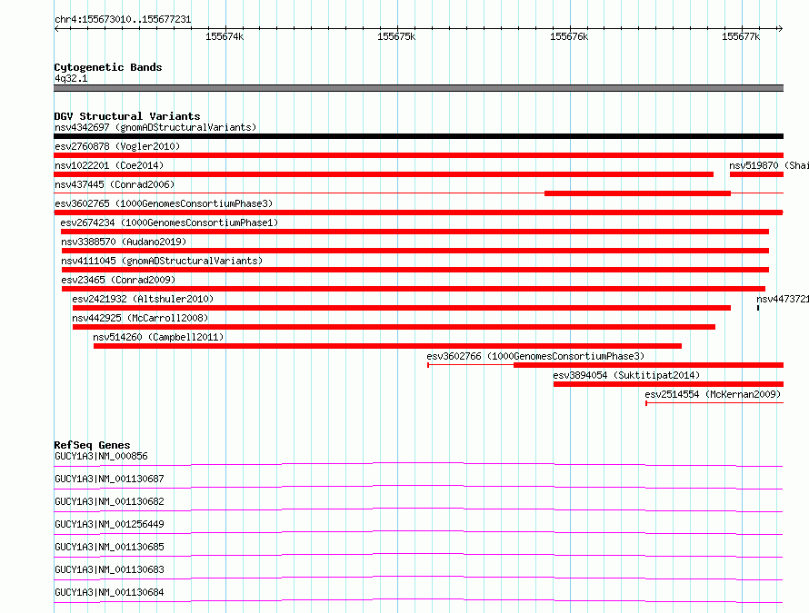Click the magenta line under GUCY1A3|NM_001130687

tap(418, 487)
